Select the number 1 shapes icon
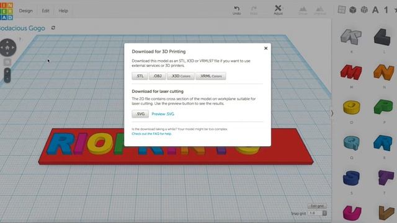Viewport: 397px width, 223px height. click(x=386, y=10)
